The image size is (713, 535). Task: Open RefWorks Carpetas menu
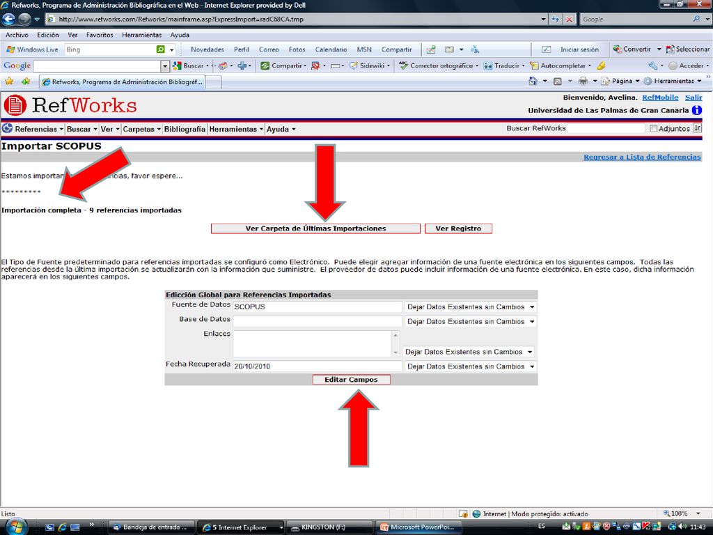point(141,129)
